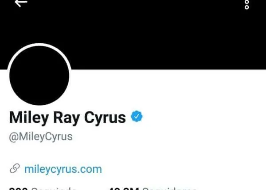View the Seguindo following list
This screenshot has width=266, height=190.
[x=54, y=188]
